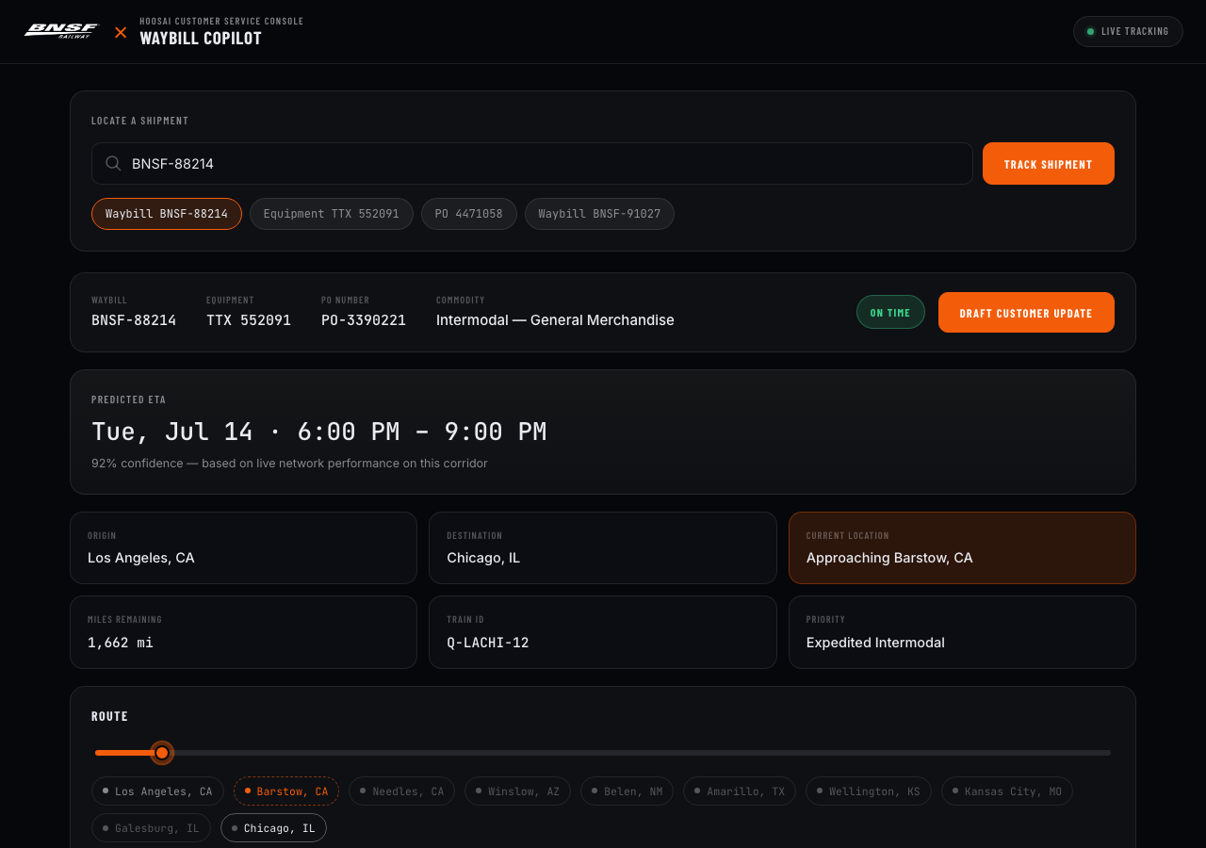Click the predicted ETA time text
The image size is (1206, 848).
(318, 432)
